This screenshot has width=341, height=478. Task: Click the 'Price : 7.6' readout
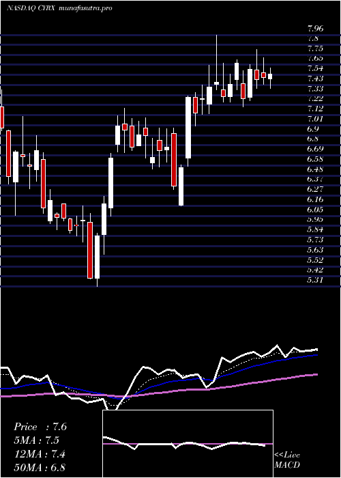[40, 427]
